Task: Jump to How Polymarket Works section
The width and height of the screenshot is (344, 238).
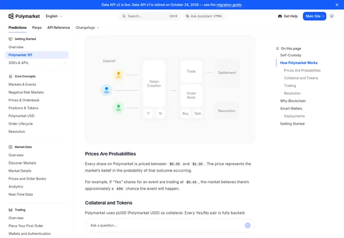Action: pos(299,63)
